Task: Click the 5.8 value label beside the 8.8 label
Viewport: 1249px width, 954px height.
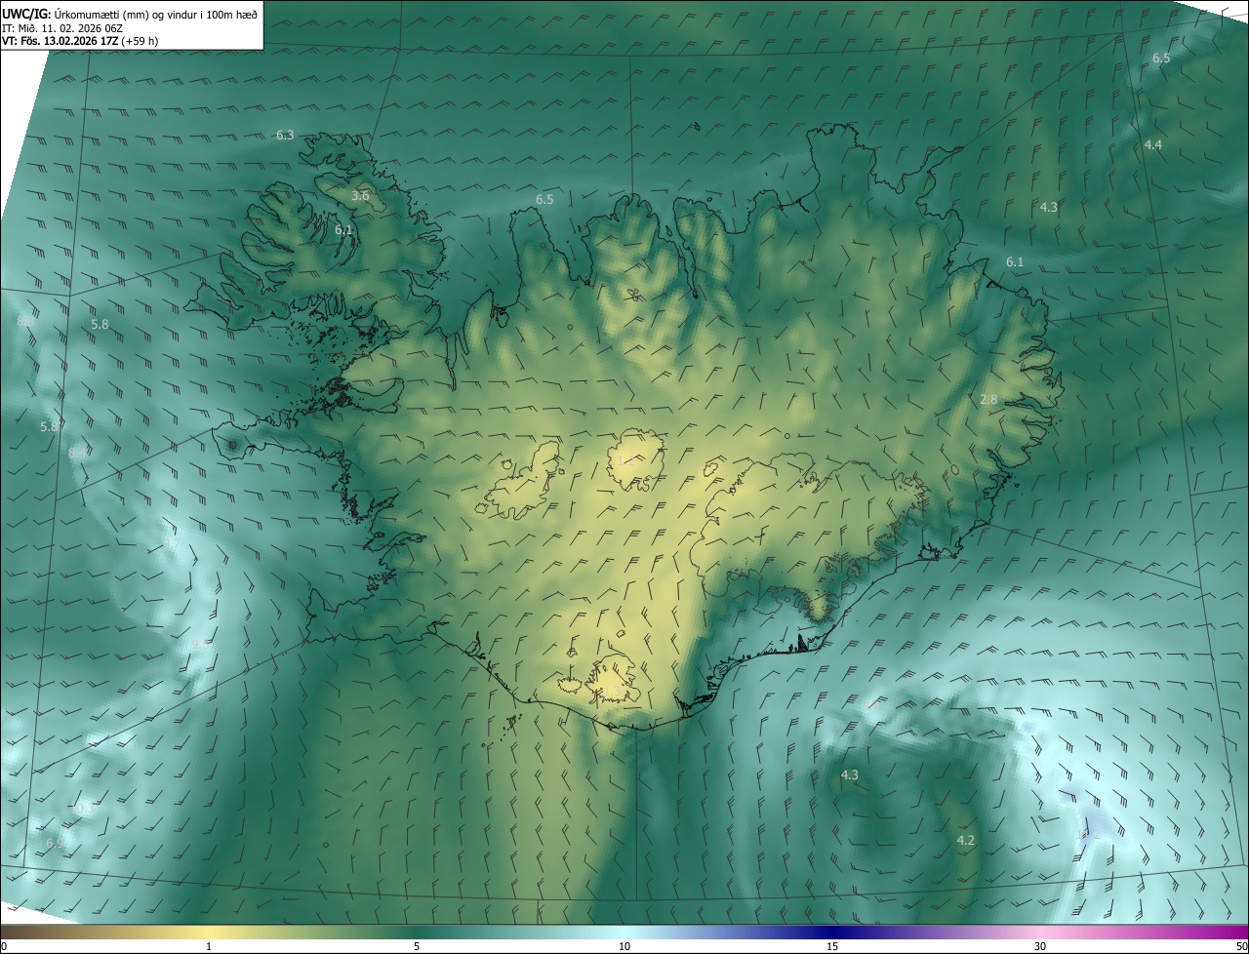Action: coord(100,325)
